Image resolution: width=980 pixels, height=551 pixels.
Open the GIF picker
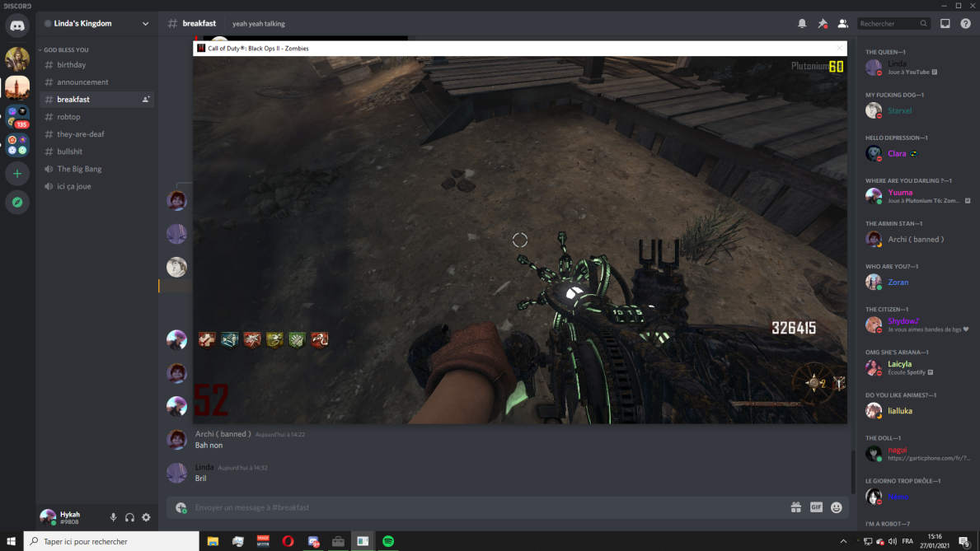tap(816, 507)
